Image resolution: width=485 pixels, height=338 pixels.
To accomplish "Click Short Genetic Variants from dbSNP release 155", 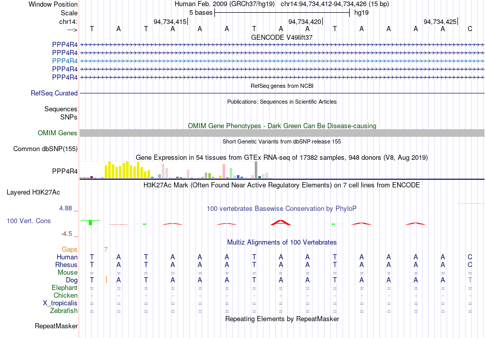I will tap(282, 141).
